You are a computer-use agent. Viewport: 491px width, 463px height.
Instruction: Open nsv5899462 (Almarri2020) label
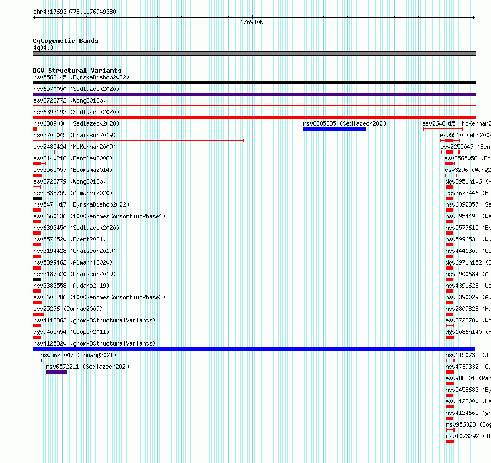[x=73, y=262]
